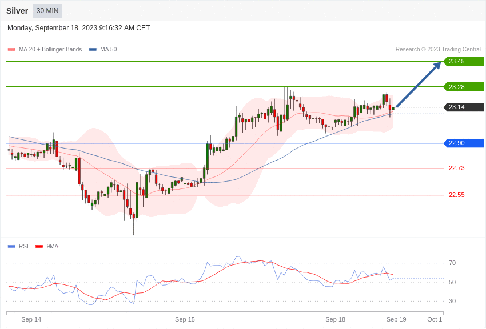486x329 pixels.
Task: Click the green 23.28 resistance price tag
Action: (464, 87)
